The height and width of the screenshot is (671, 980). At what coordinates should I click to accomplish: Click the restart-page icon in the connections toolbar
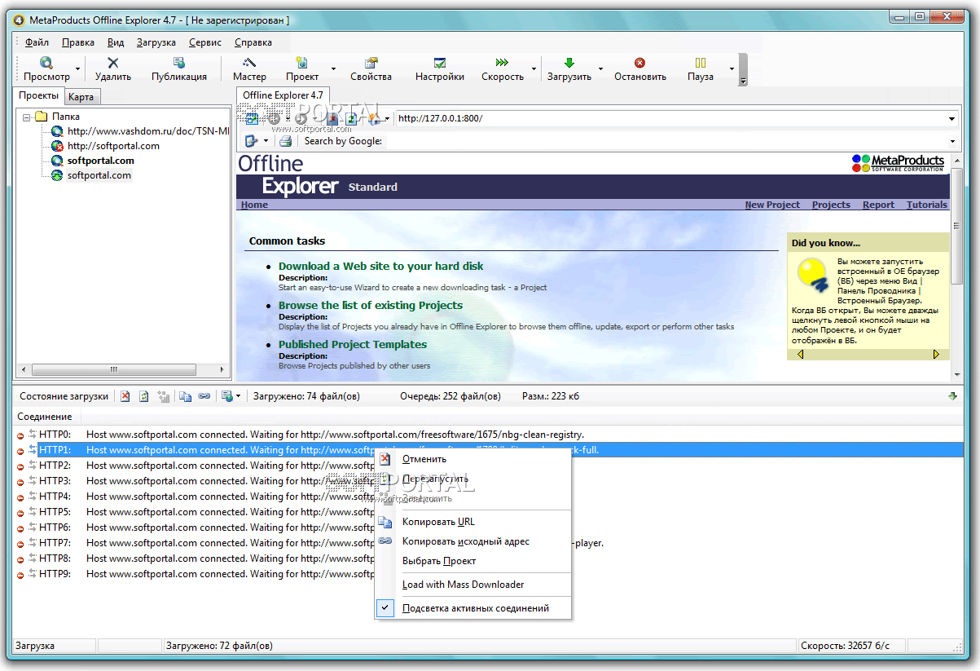[x=144, y=396]
